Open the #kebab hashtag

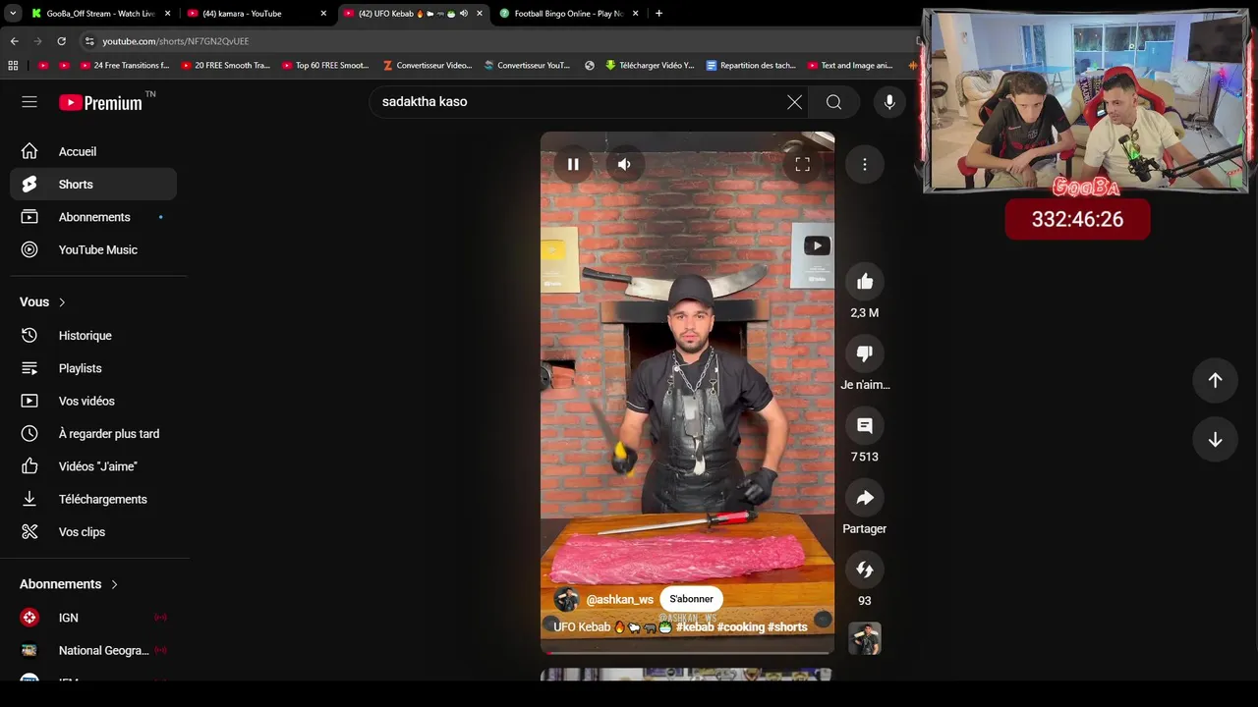point(695,627)
